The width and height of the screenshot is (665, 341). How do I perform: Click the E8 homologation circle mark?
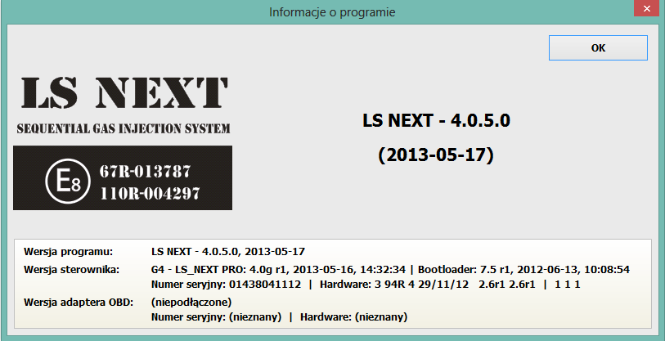click(x=68, y=182)
